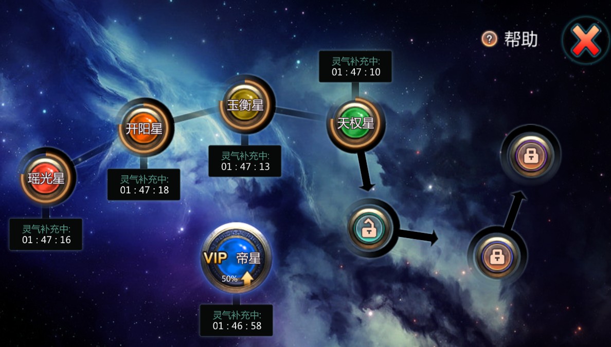This screenshot has height=347, width=611.
Task: Open the 帮助 help text link
Action: pyautogui.click(x=520, y=39)
